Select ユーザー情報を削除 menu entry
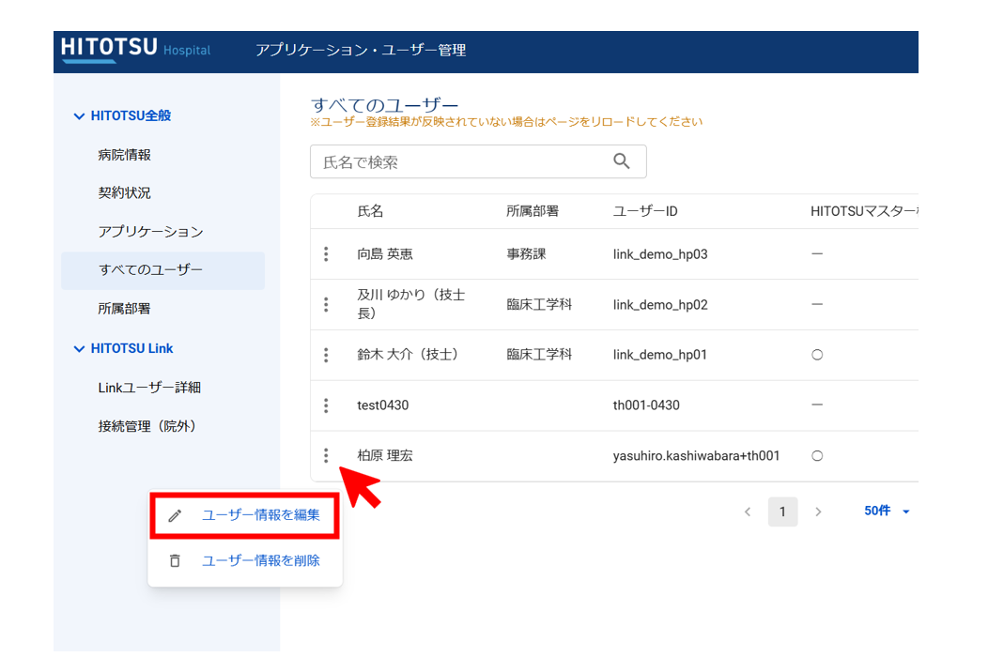Screen dimensions: 1004x672 (245, 560)
